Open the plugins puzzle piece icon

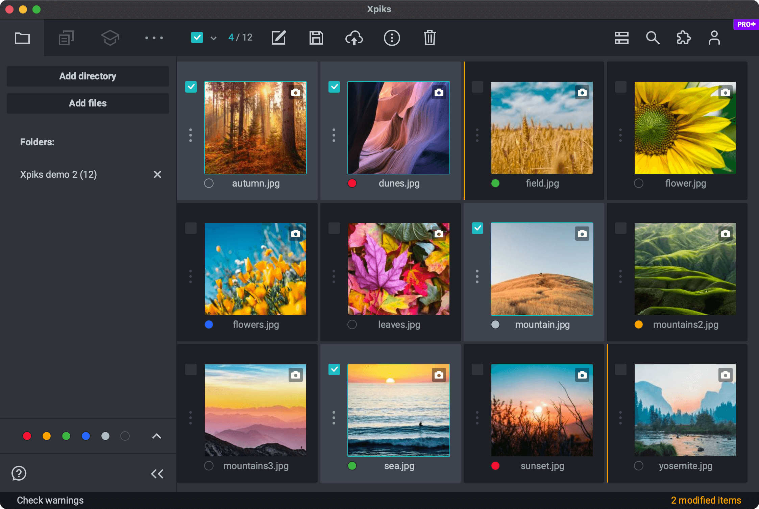pos(683,38)
